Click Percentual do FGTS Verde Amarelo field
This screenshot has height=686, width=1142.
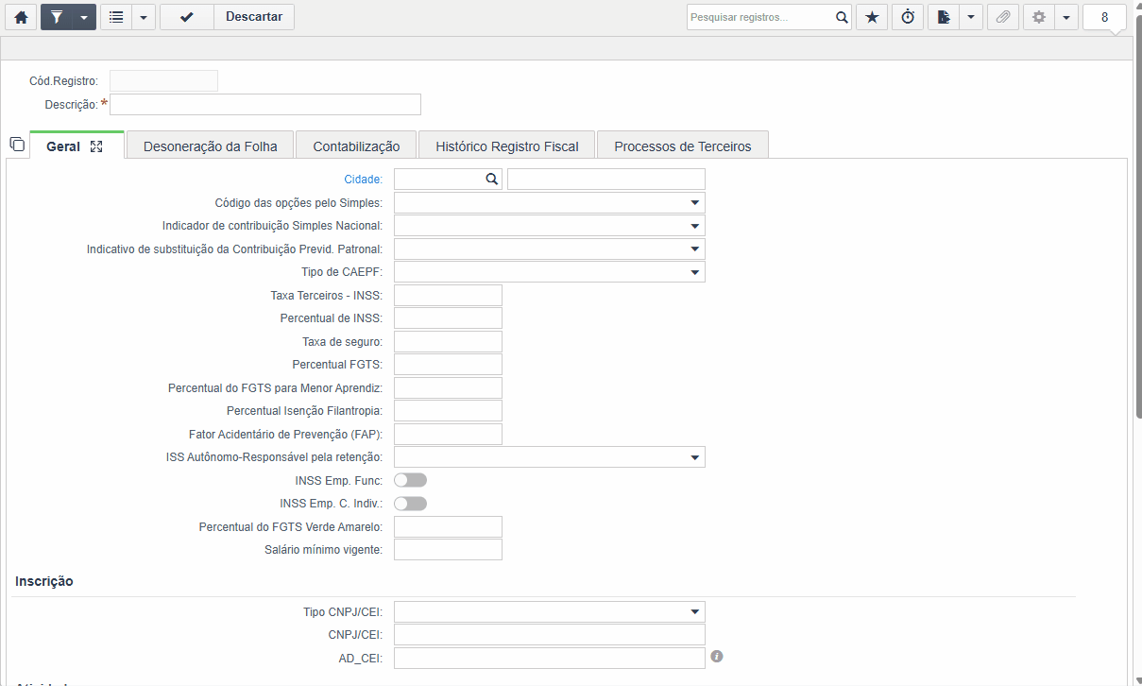pos(448,527)
